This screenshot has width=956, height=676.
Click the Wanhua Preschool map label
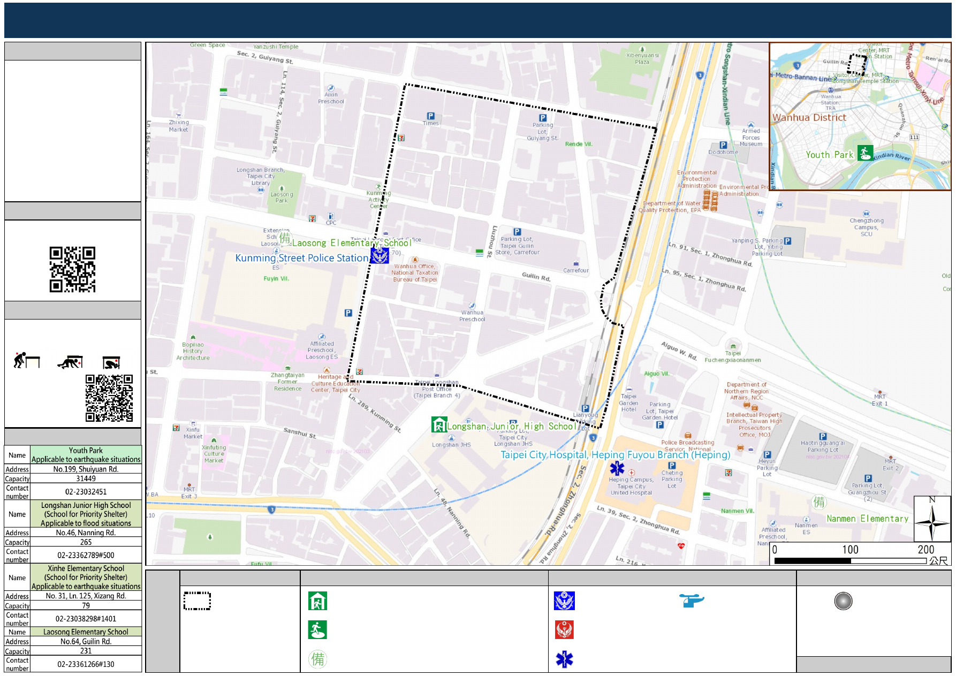[472, 316]
